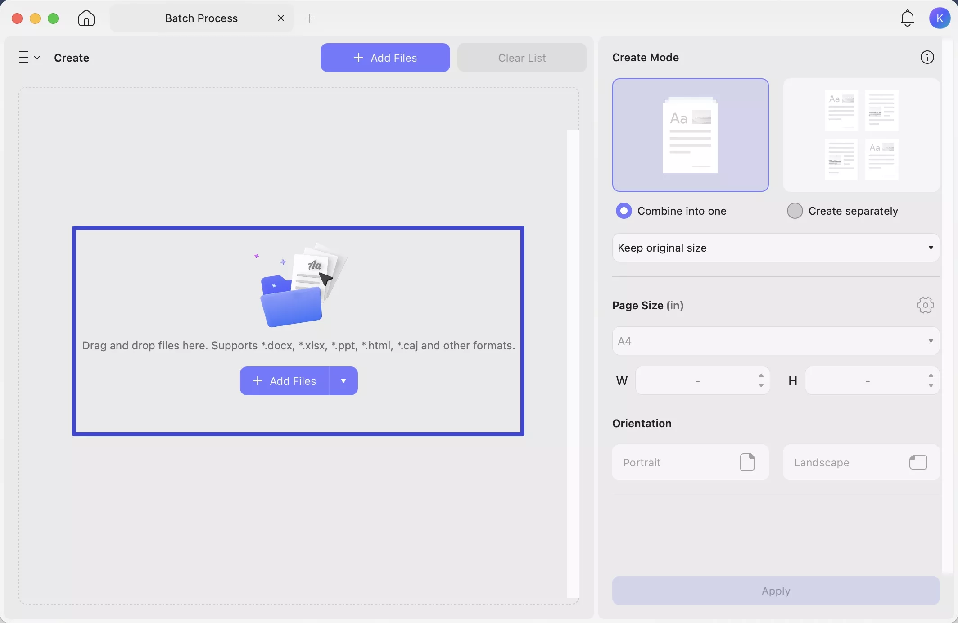Expand the A4 page size dropdown

[x=775, y=341]
